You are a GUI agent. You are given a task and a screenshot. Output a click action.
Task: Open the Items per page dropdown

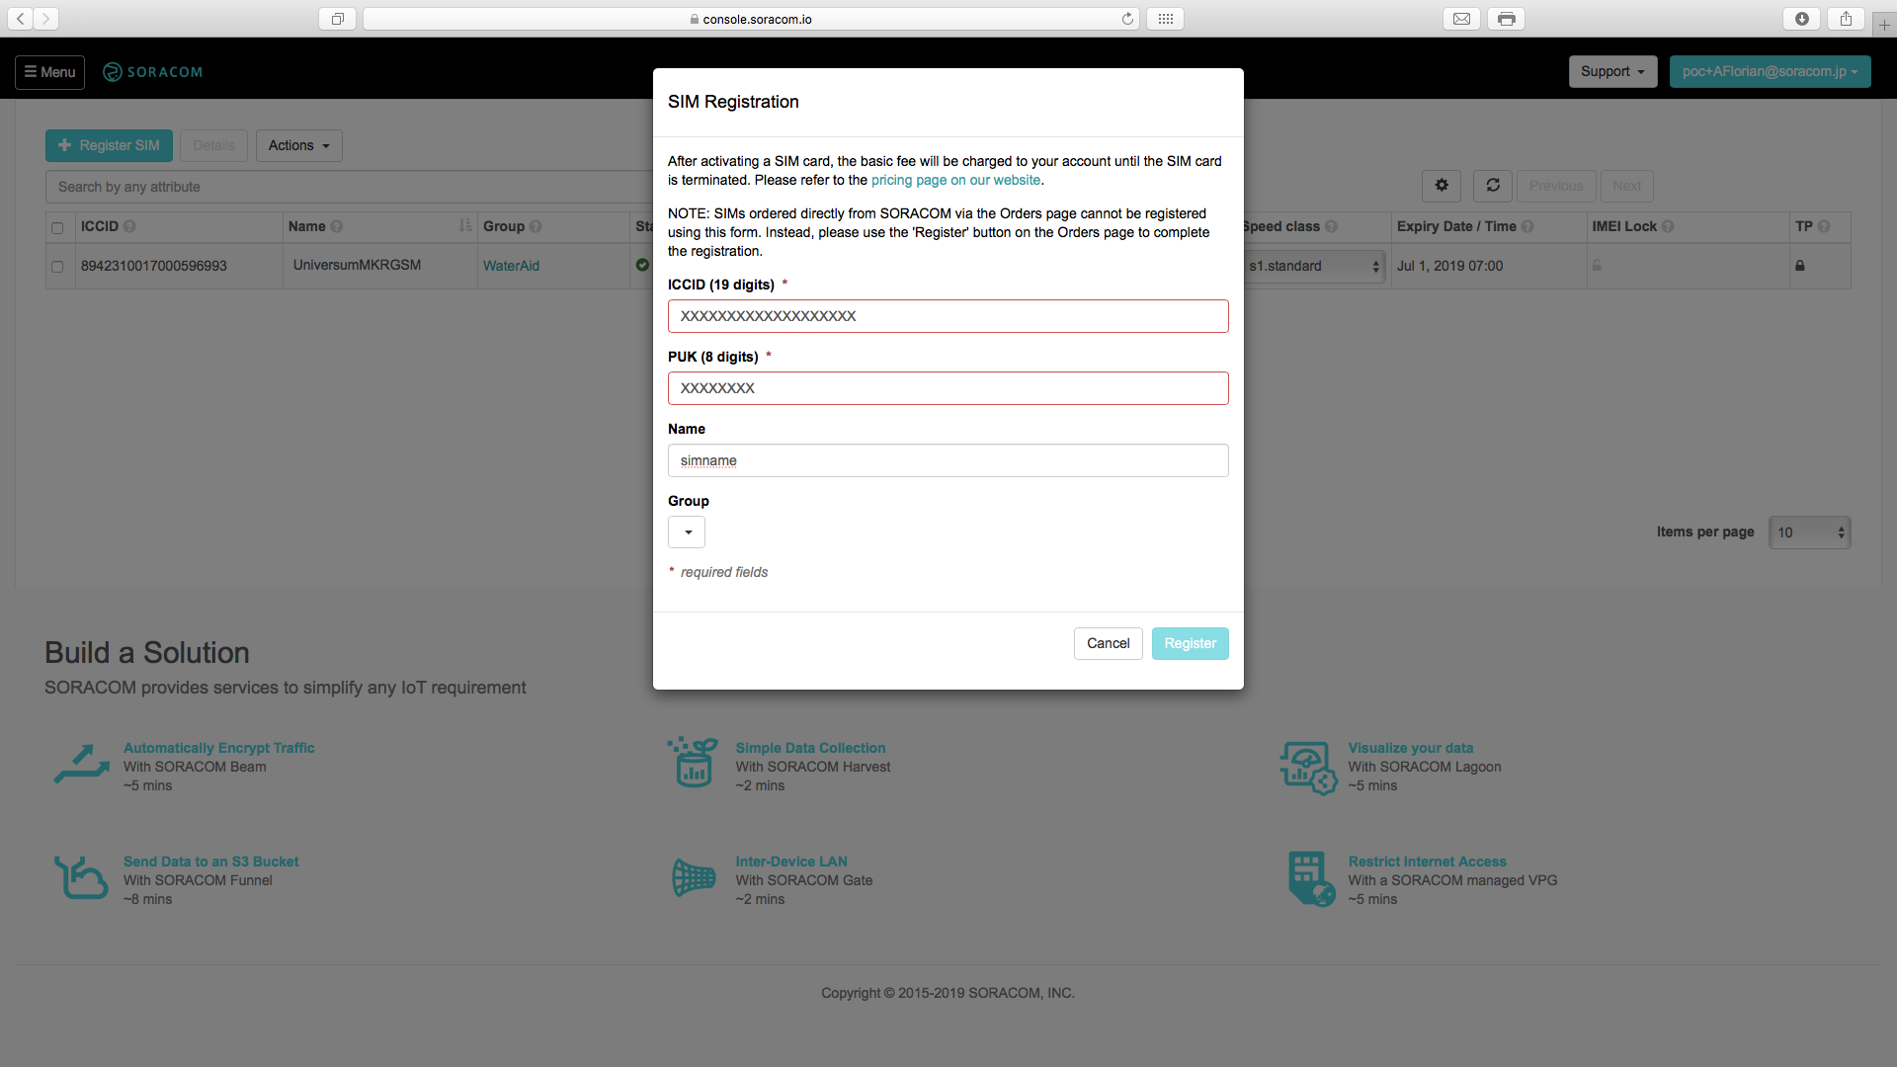1809,533
